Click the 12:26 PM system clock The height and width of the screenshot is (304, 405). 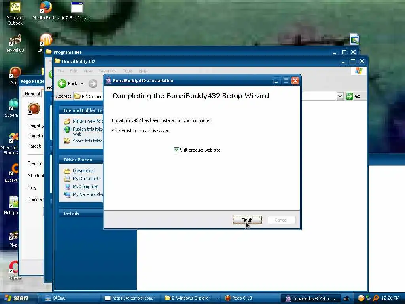(x=390, y=298)
